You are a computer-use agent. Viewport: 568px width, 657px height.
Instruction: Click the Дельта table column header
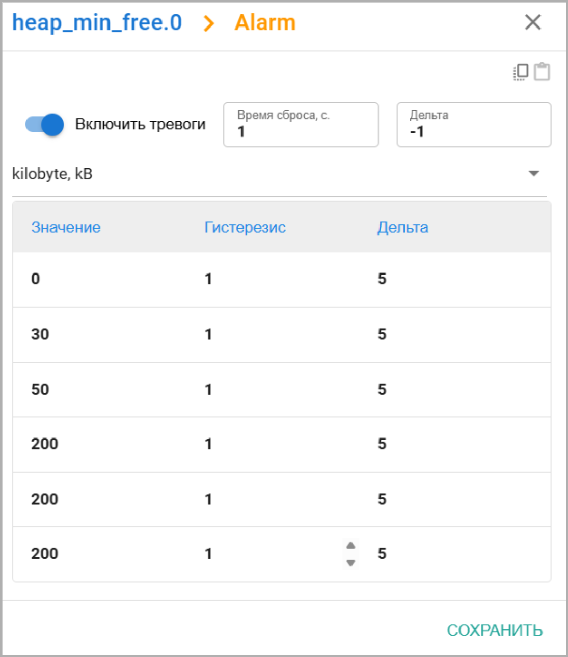click(402, 227)
